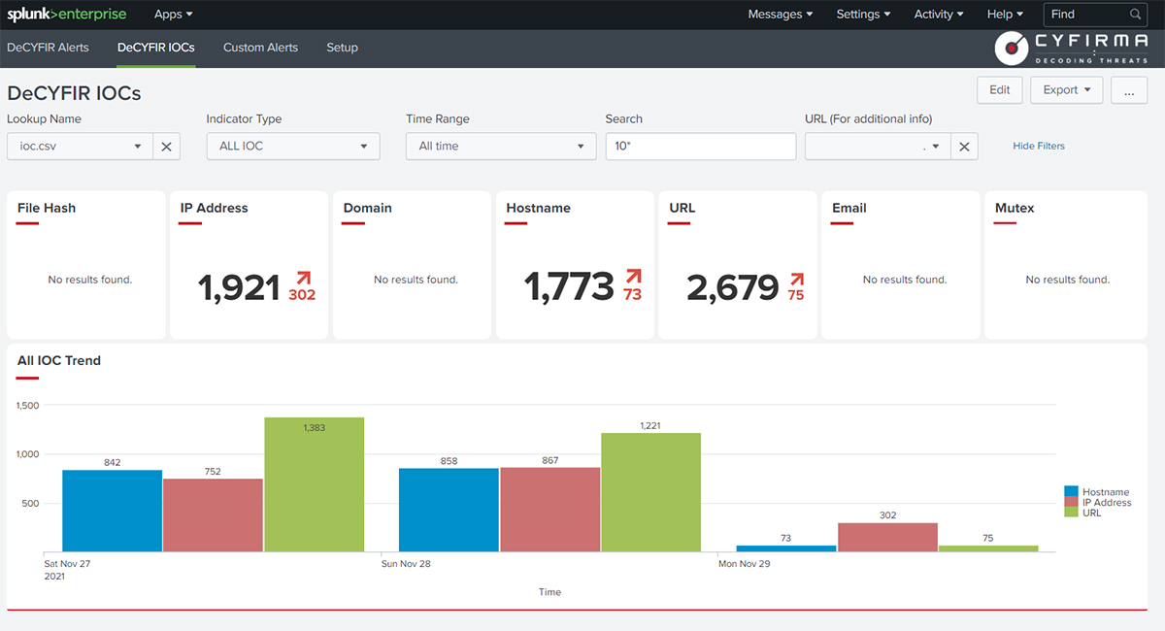Click the Hostname increase value 73

[x=633, y=295]
